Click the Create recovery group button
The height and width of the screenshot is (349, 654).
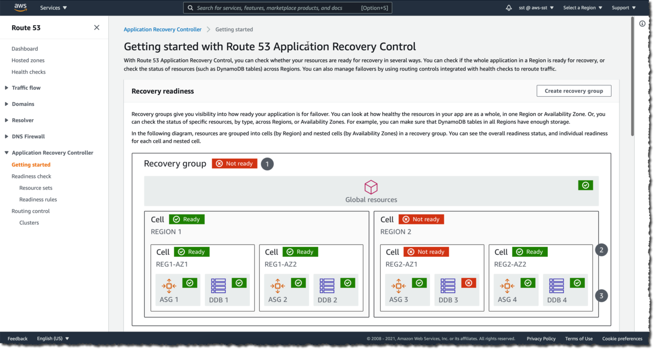(x=574, y=91)
